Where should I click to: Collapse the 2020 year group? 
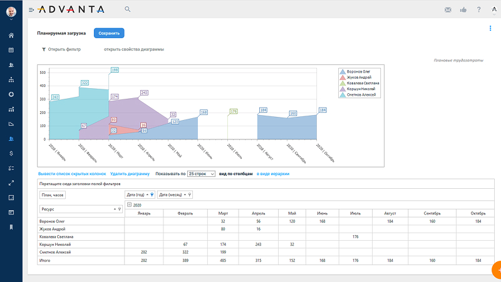pyautogui.click(x=129, y=204)
